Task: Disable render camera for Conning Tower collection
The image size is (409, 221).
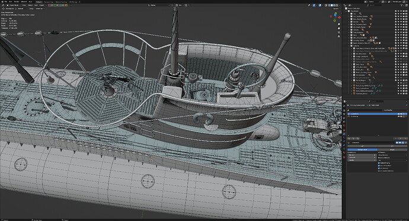Action: 407,40
